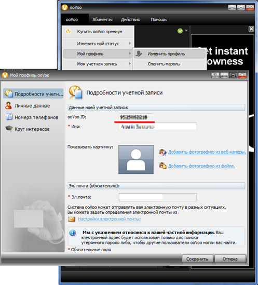Select Изменить профиль submenu item

(x=169, y=54)
